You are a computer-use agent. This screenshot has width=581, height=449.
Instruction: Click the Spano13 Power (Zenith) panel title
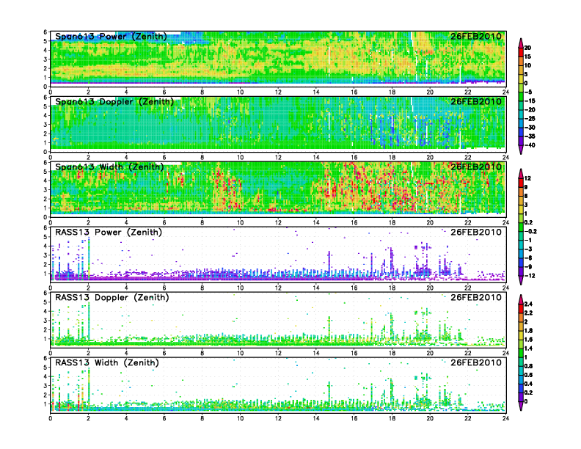click(x=112, y=37)
